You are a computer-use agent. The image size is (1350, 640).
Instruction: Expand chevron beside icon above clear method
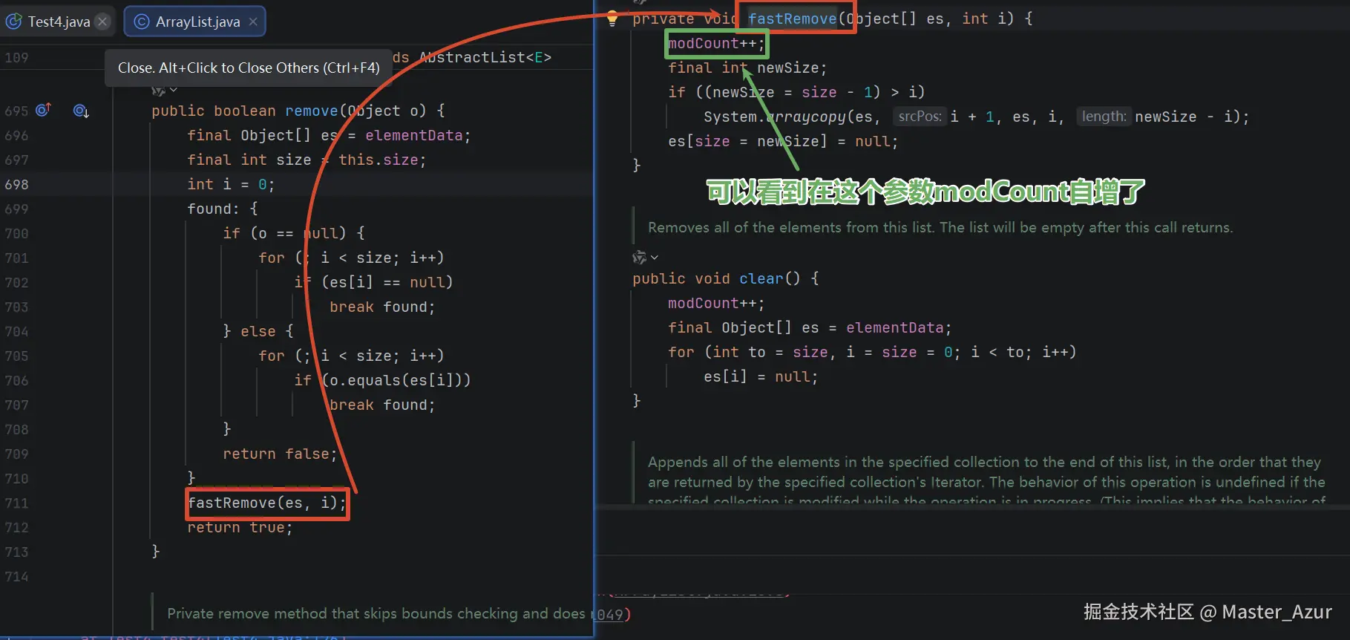coord(655,258)
